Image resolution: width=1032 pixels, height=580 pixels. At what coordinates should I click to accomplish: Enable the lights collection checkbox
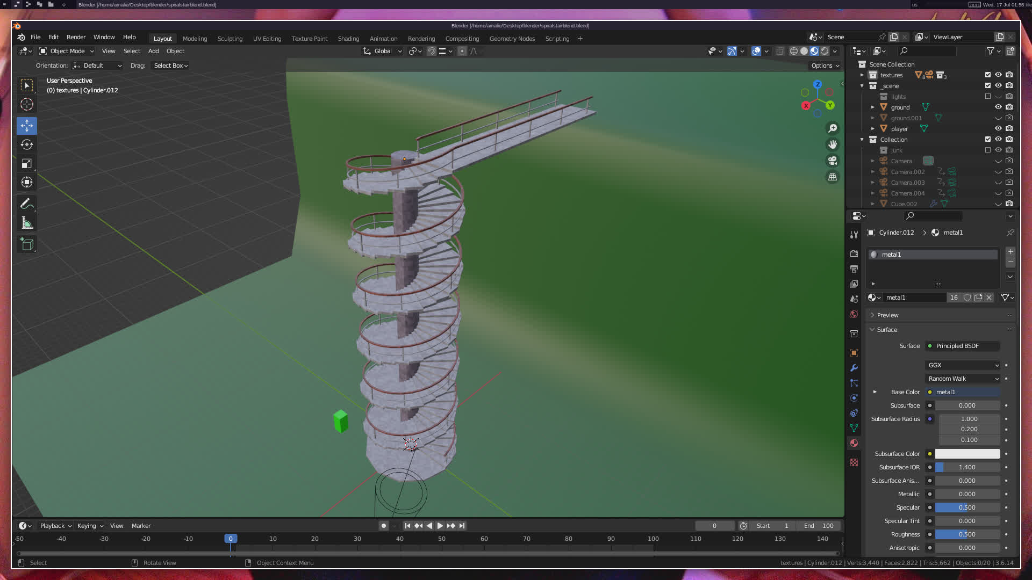pos(987,96)
